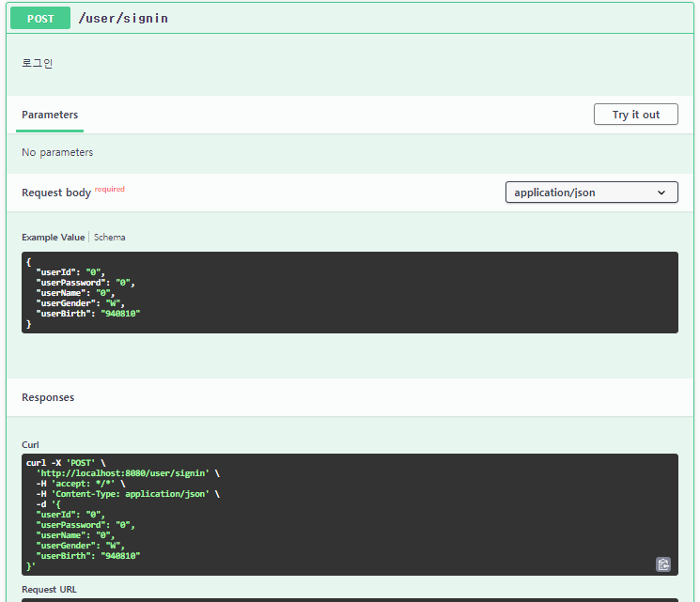Click the Request URL label
This screenshot has width=700, height=602.
coord(49,589)
